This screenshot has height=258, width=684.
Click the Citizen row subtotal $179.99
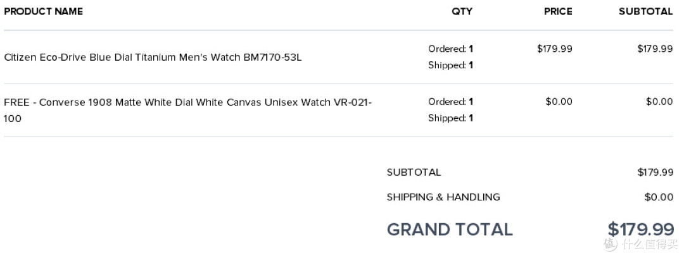point(655,49)
